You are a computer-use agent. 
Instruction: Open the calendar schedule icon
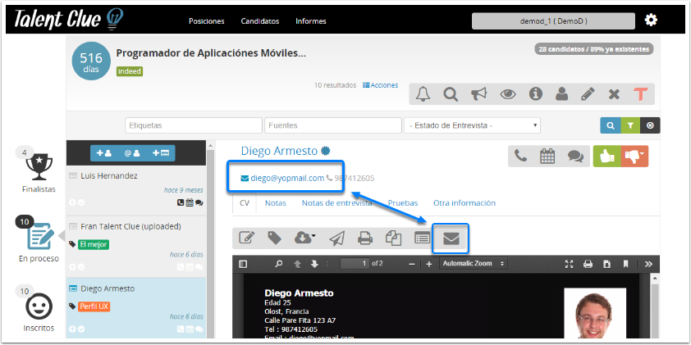tap(547, 157)
